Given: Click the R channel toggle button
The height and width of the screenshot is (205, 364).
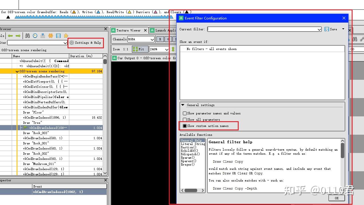Looking at the screenshot, I should click(160, 39).
